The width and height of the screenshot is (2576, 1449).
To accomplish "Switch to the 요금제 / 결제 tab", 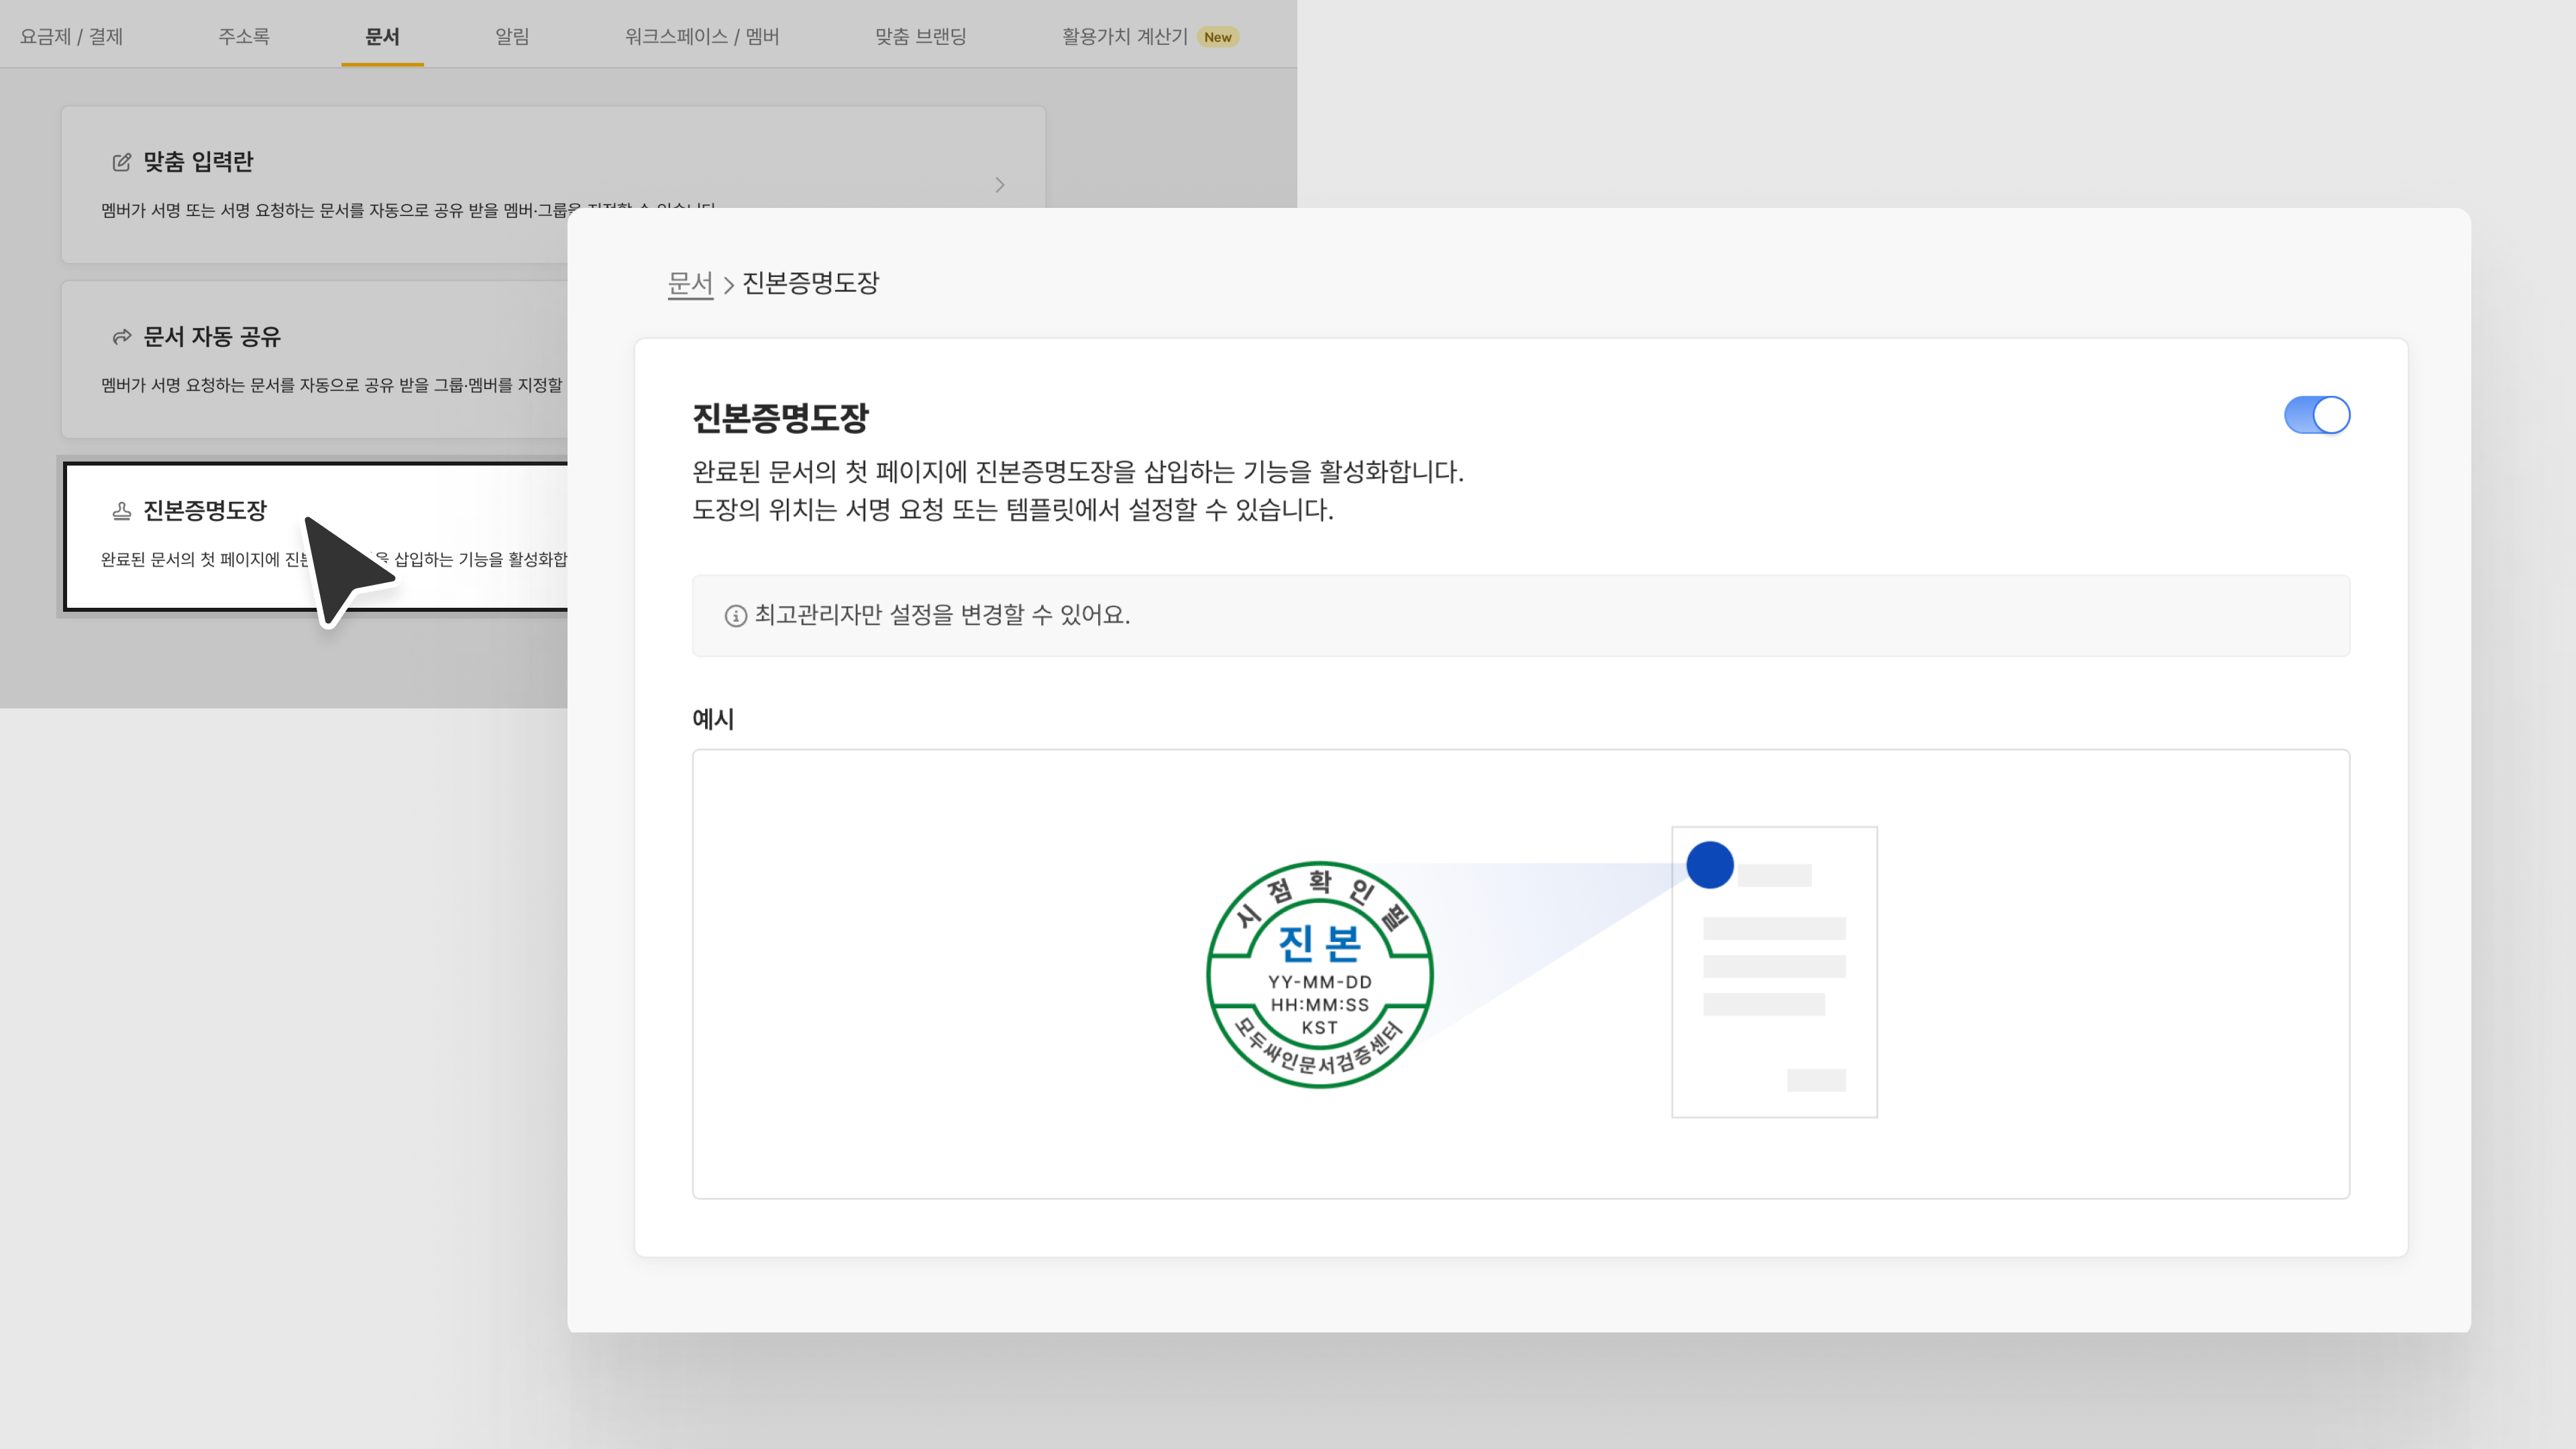I will click(x=71, y=37).
